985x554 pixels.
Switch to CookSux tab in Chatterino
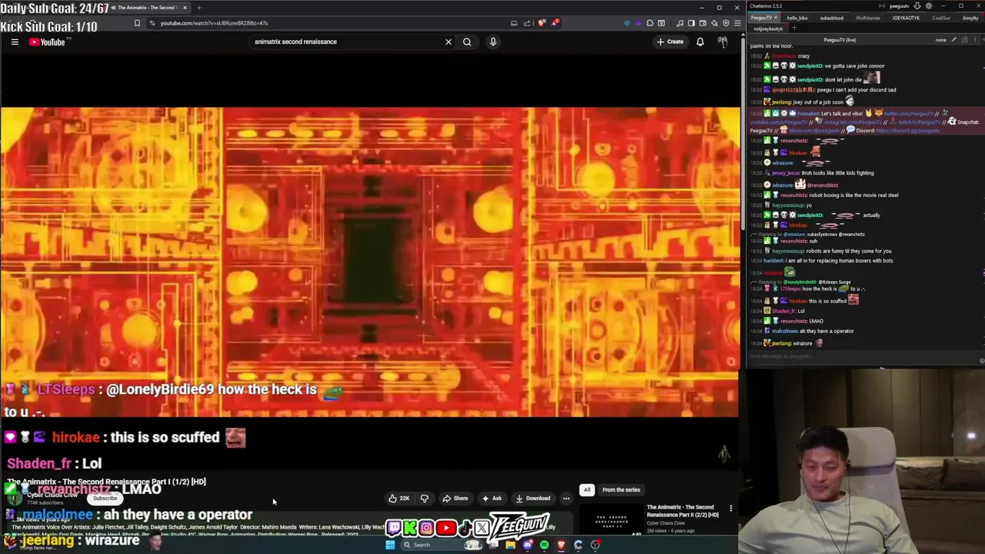pyautogui.click(x=941, y=18)
